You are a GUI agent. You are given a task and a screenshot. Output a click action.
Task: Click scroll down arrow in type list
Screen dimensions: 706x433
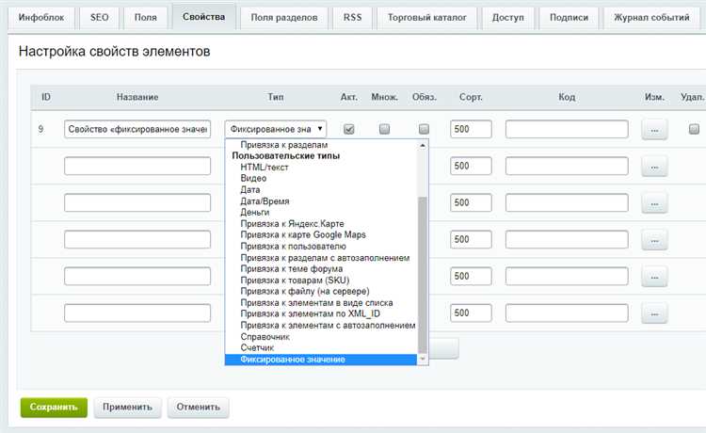[423, 360]
